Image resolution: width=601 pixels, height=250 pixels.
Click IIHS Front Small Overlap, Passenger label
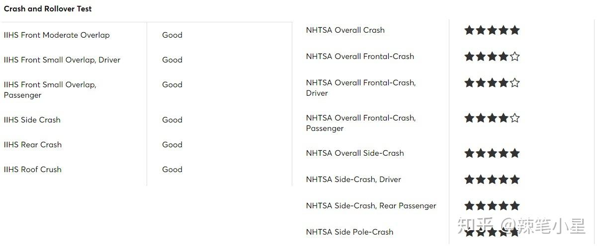(50, 90)
